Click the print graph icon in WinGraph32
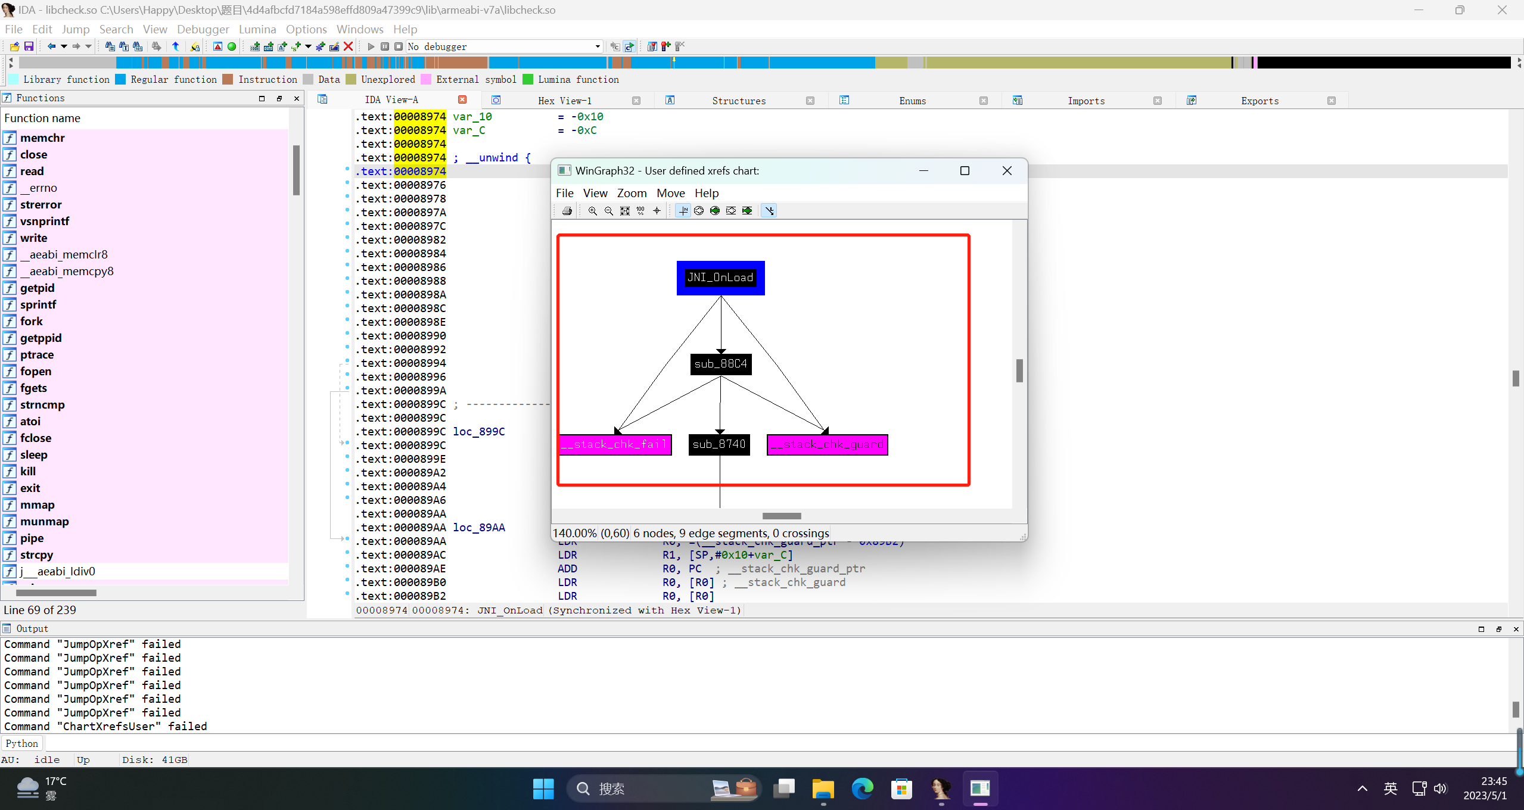The width and height of the screenshot is (1524, 810). (x=567, y=211)
